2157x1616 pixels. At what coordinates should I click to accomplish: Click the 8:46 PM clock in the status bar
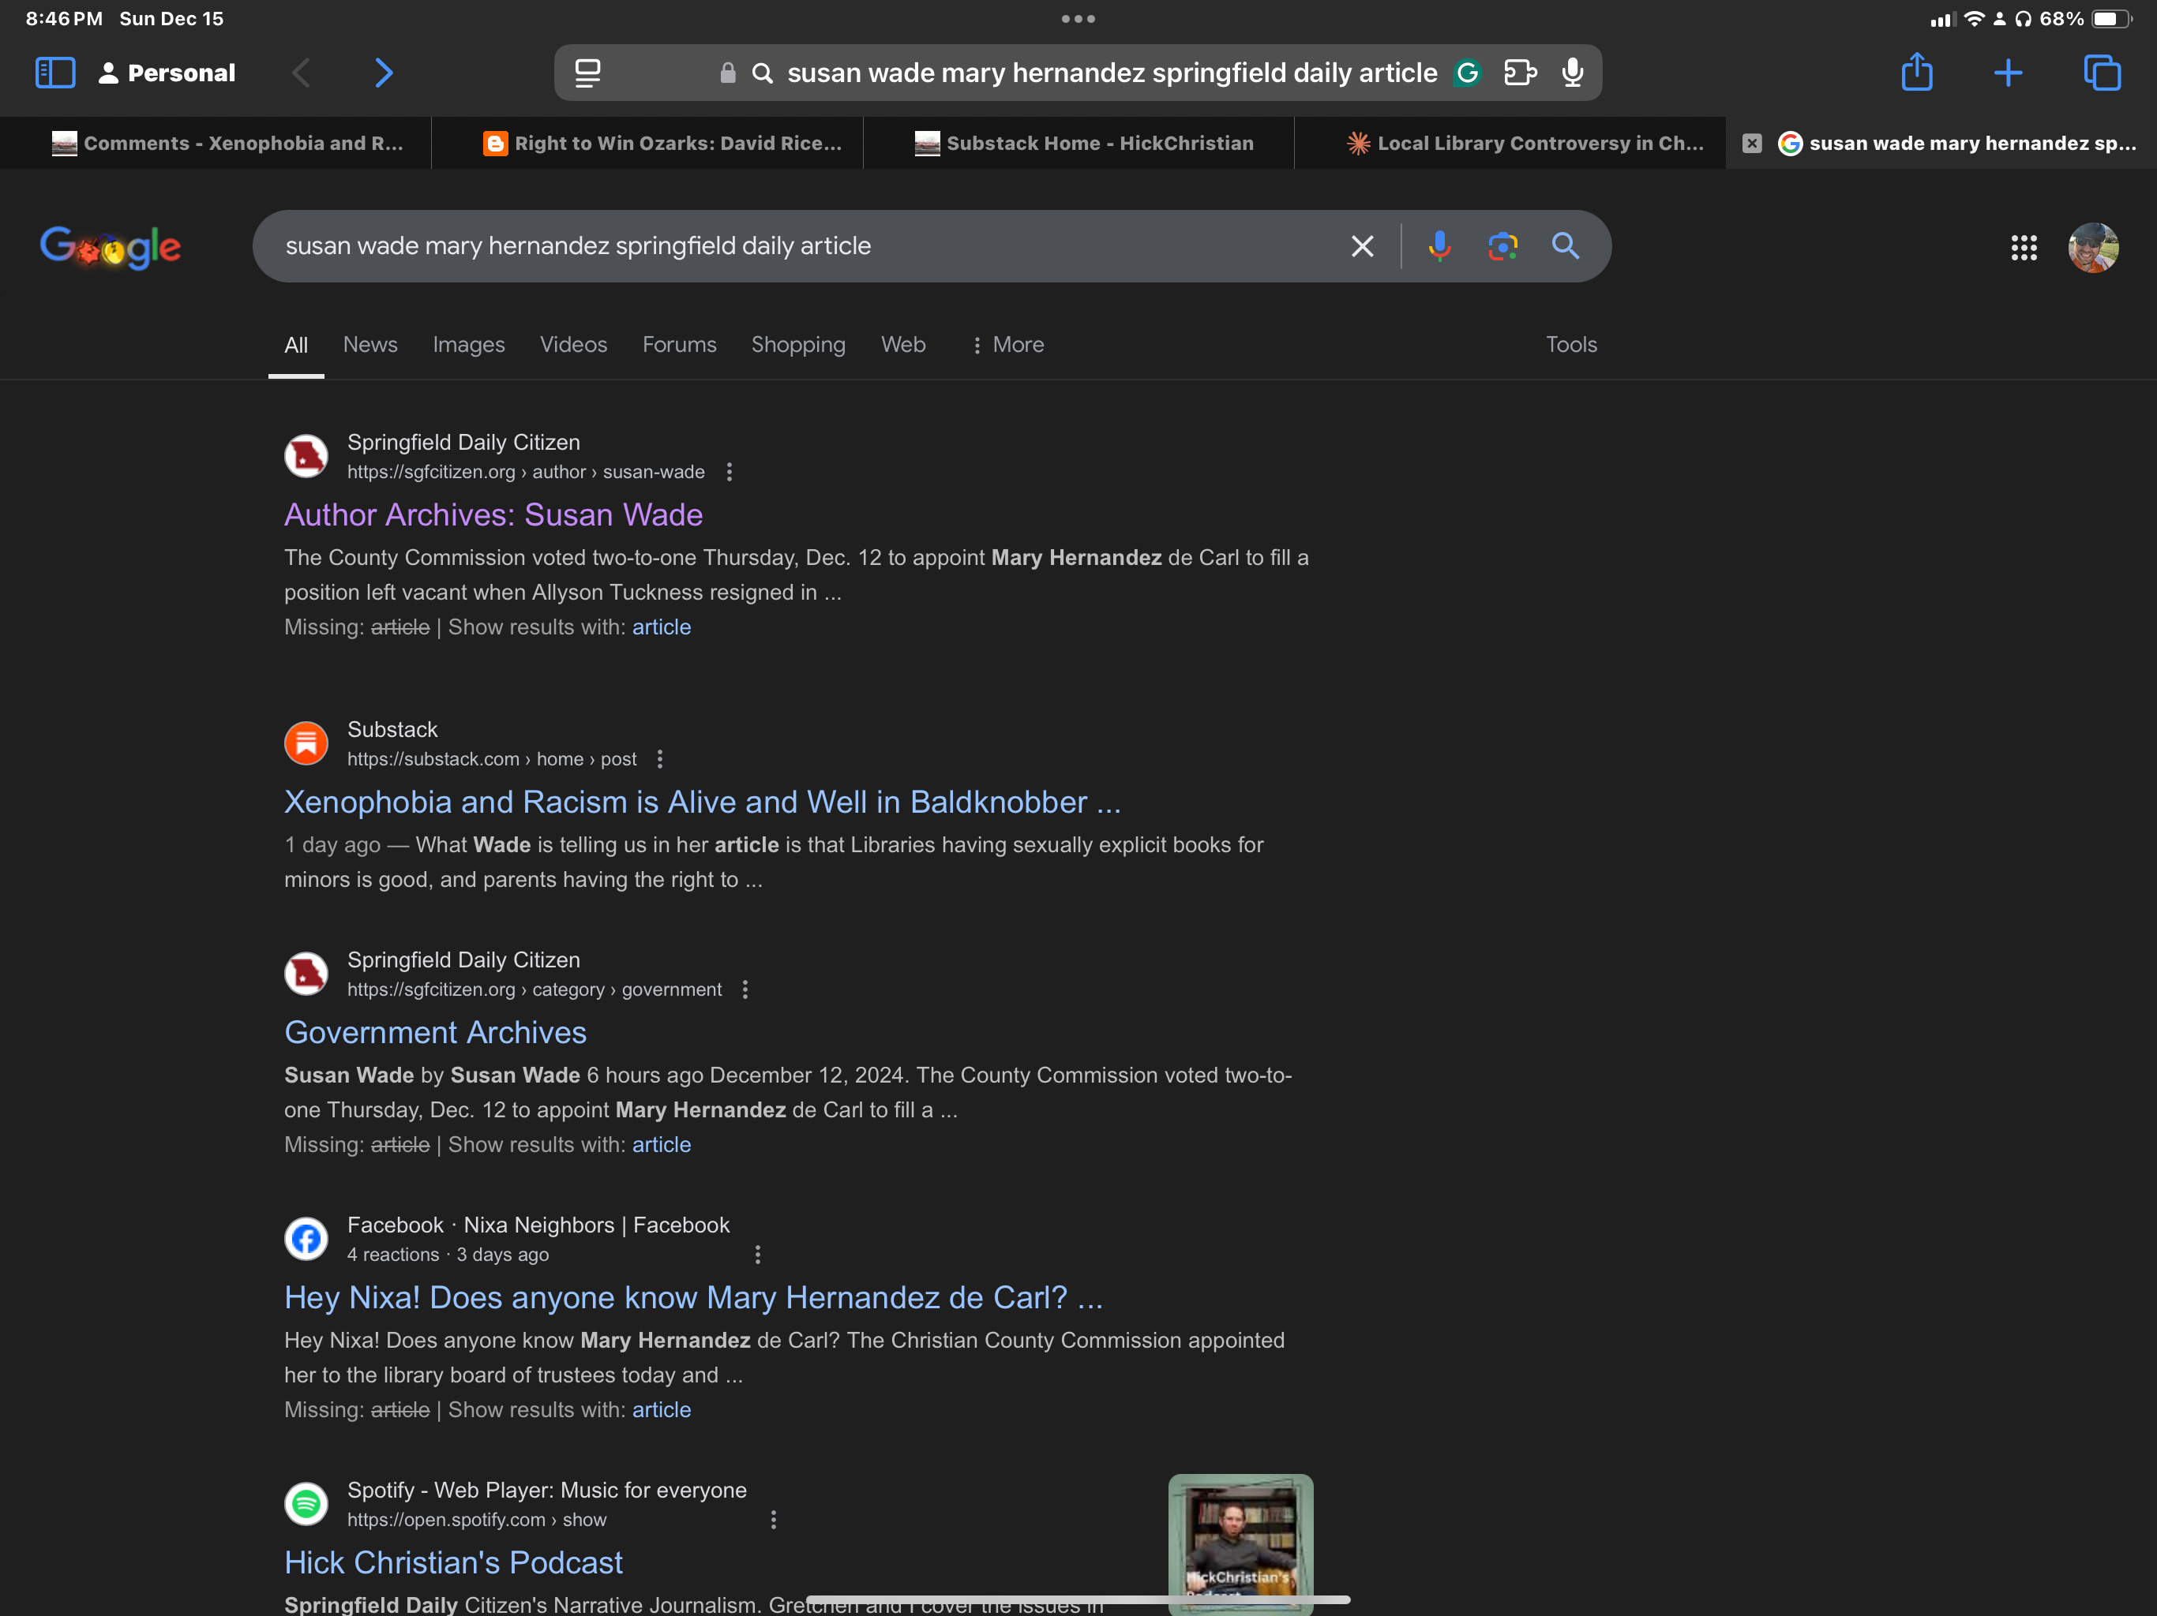(x=63, y=18)
